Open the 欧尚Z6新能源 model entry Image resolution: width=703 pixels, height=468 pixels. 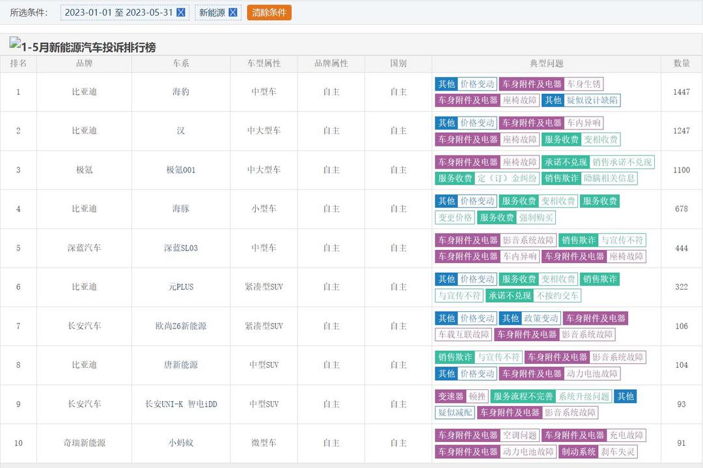[181, 326]
